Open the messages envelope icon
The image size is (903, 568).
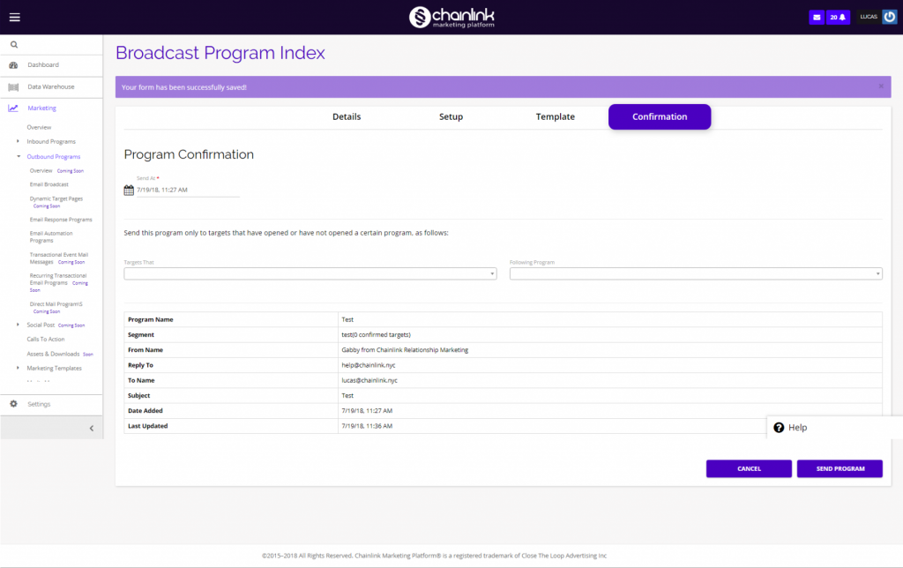click(x=816, y=16)
